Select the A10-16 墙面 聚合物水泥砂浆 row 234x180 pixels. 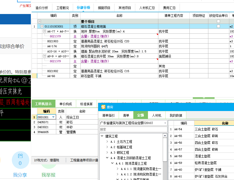pos(133,51)
